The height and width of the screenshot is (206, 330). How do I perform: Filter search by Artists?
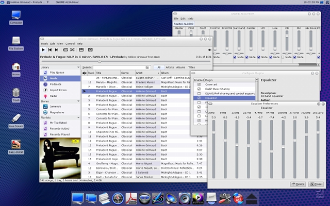coord(170,67)
